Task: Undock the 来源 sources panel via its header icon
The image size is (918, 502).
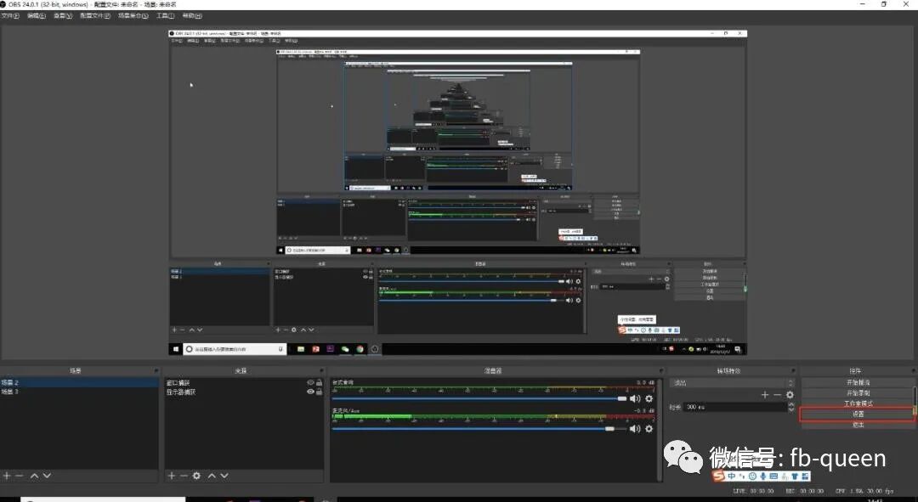Action: tap(321, 371)
